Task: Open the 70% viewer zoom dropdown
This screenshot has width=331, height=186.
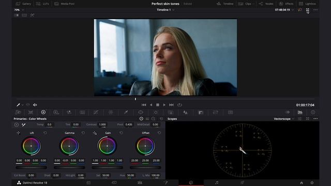Action: [19, 10]
